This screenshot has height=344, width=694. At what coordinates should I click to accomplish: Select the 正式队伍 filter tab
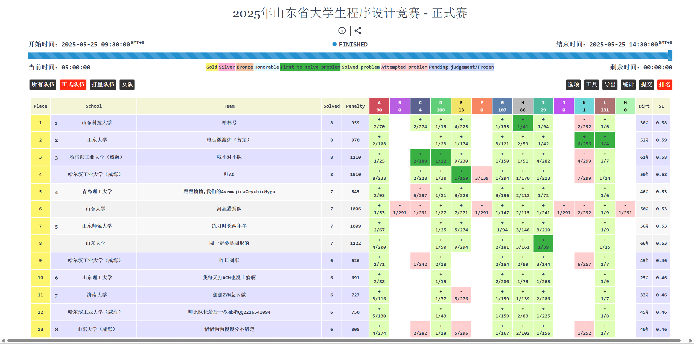(73, 85)
